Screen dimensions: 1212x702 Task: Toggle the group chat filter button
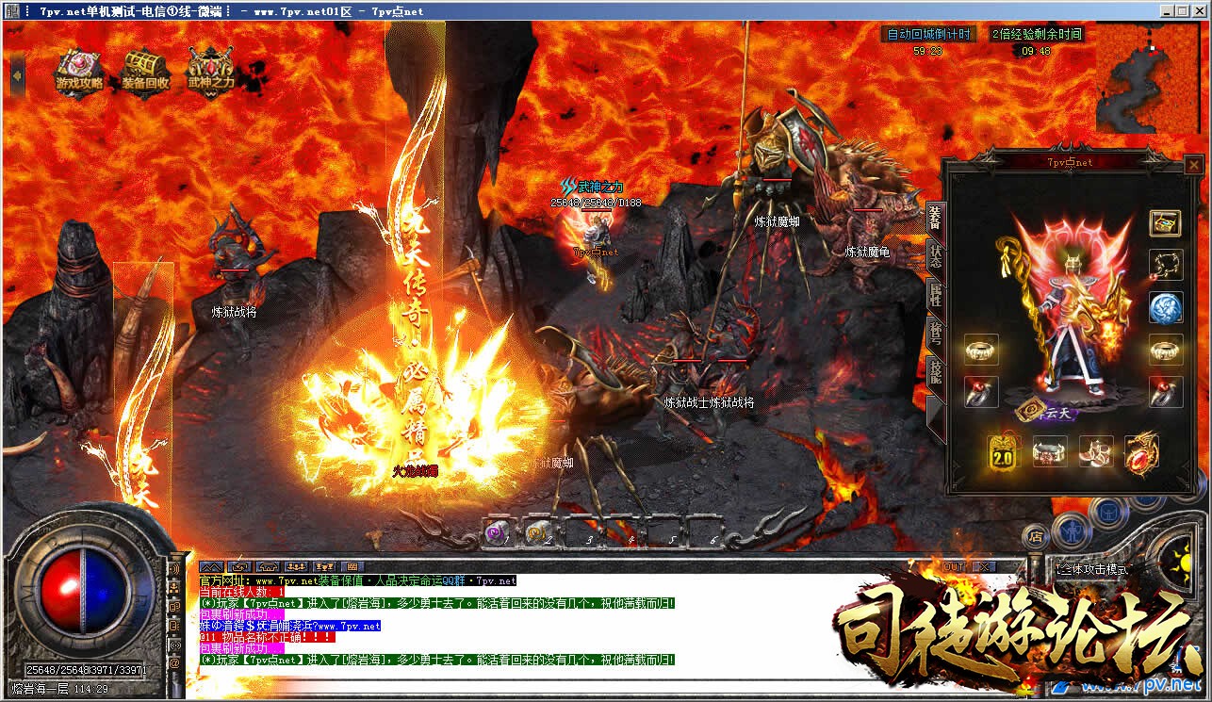[x=296, y=567]
